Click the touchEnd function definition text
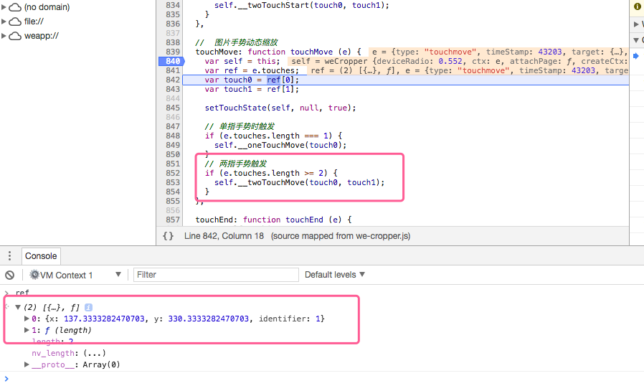Screen dimensions: 644x386 coord(273,220)
